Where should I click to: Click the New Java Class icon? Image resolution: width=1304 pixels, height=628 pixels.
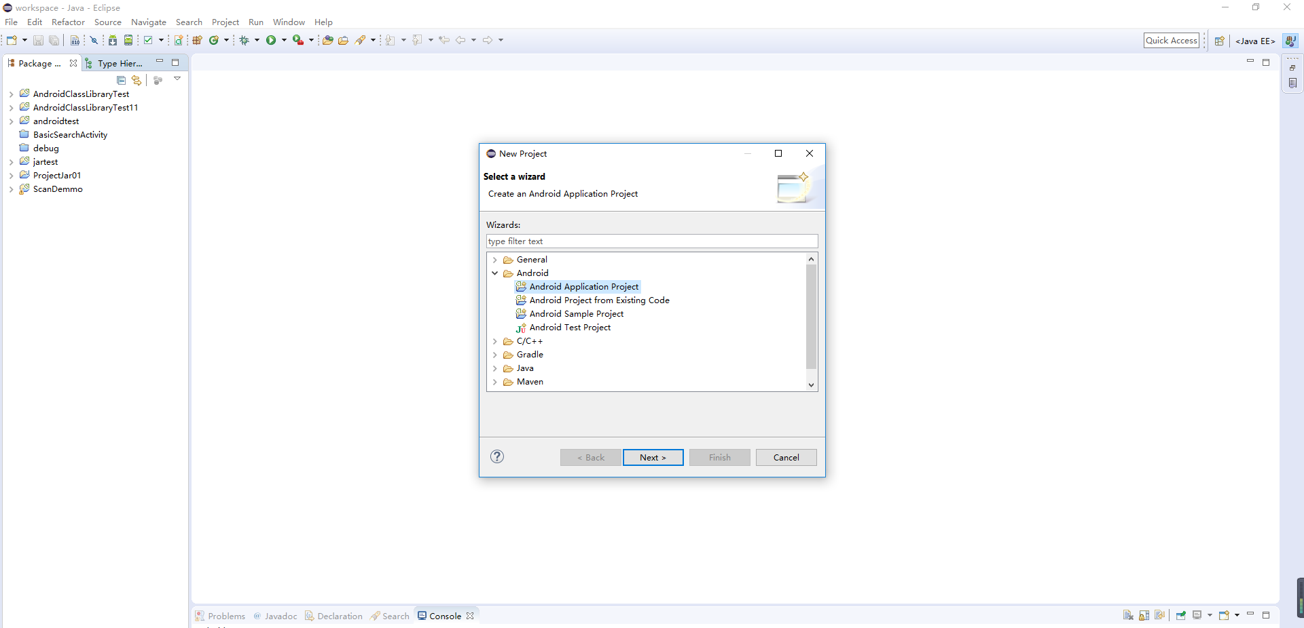(x=214, y=41)
